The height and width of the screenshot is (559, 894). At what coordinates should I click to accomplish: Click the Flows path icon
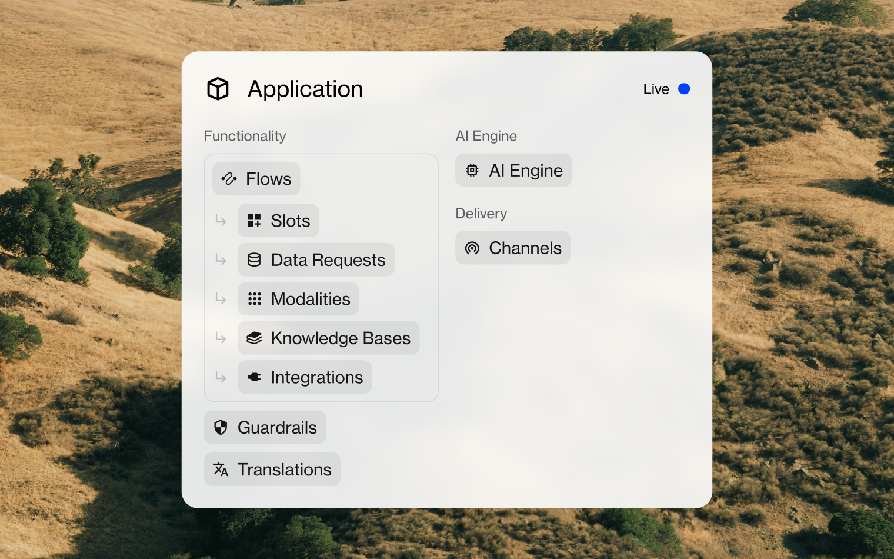coord(229,179)
